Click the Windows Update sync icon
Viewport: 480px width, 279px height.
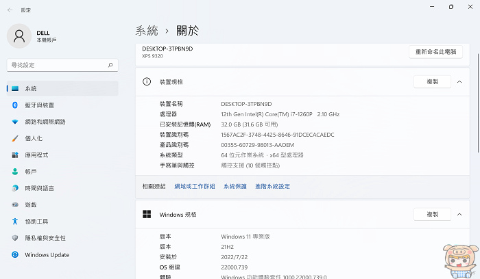point(15,254)
